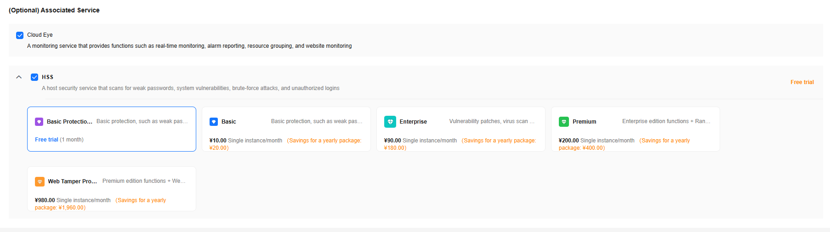This screenshot has width=830, height=232.
Task: Click the blue shield Basic edition icon
Action: tap(214, 122)
